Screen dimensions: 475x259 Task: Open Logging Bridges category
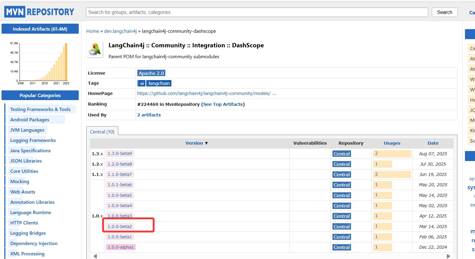[x=28, y=233]
